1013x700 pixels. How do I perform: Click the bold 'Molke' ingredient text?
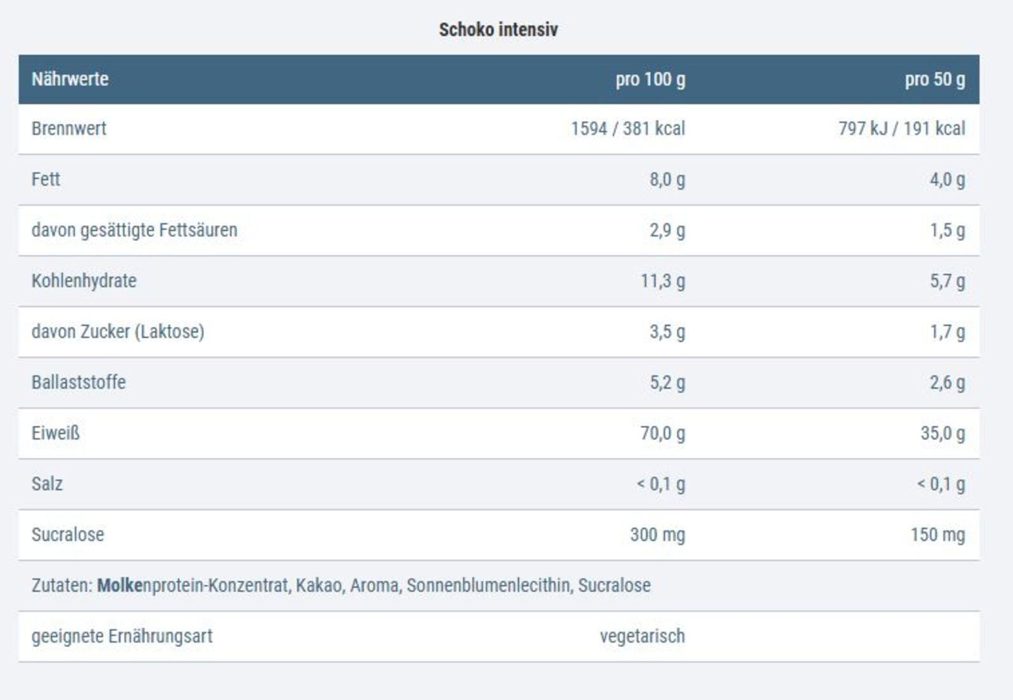tap(120, 586)
